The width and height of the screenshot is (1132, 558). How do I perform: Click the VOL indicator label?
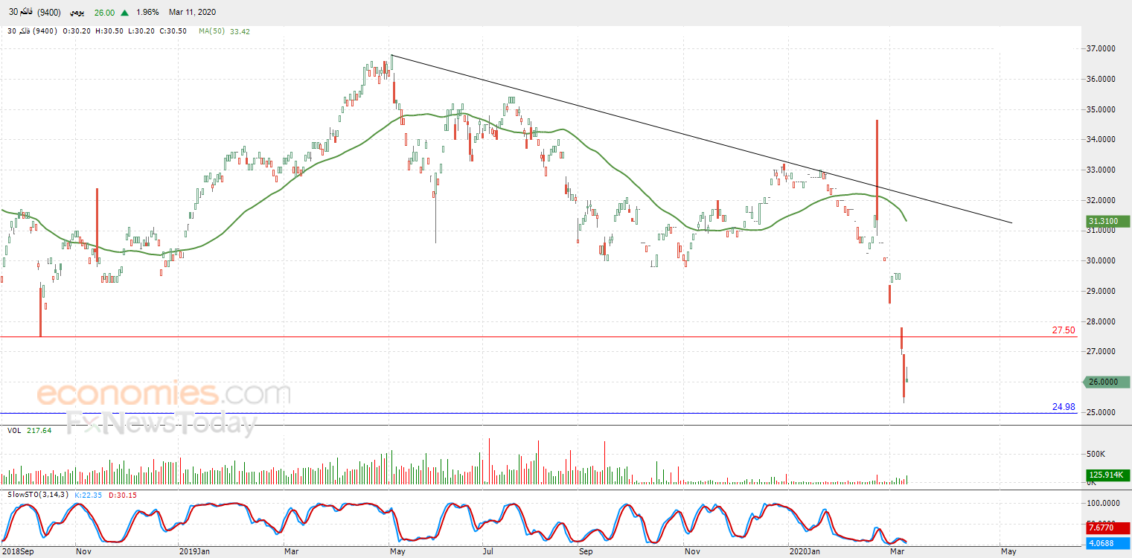coord(14,430)
